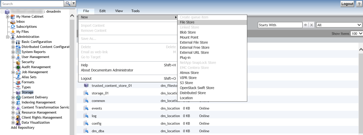
Task: Click the Audit Management icon
Action: pos(18,67)
